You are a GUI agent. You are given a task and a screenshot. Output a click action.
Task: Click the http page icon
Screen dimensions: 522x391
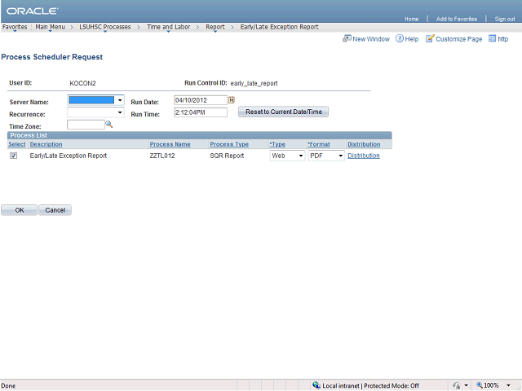pyautogui.click(x=492, y=38)
